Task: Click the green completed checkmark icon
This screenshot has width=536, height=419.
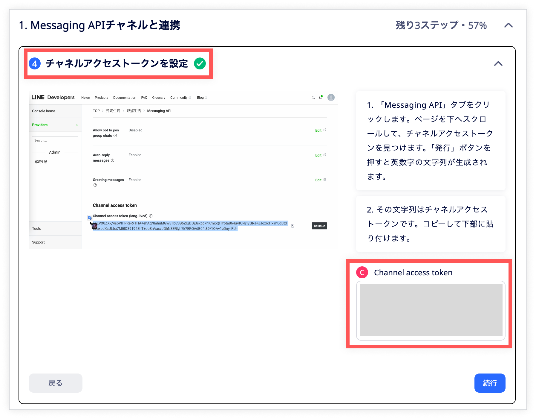Action: (x=200, y=63)
